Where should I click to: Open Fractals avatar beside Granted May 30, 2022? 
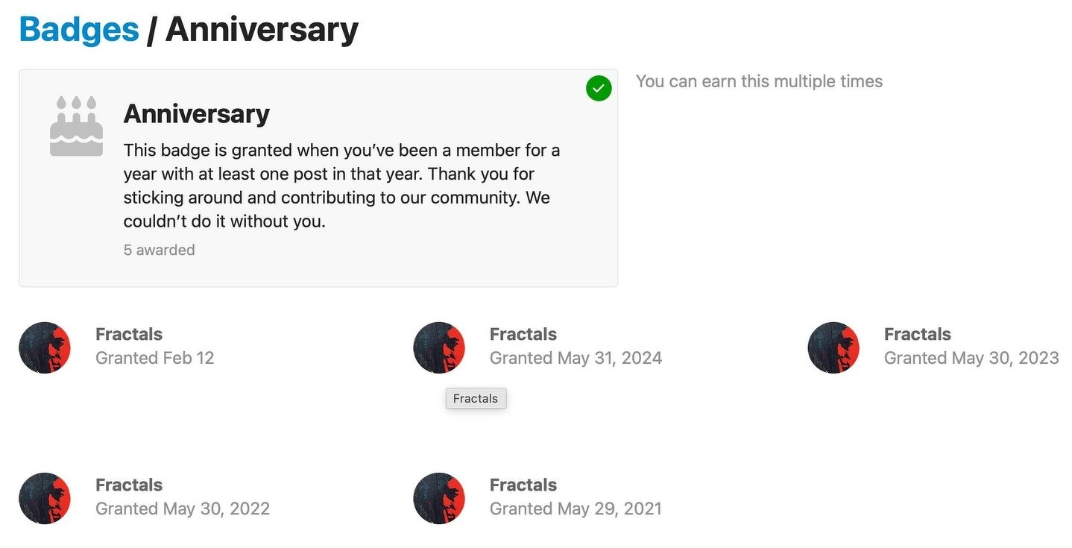(x=45, y=498)
